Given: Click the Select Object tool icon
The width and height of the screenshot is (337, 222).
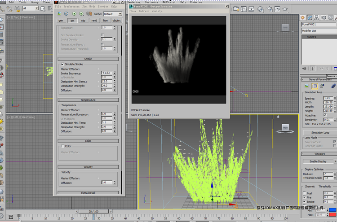Looking at the screenshot, I should pyautogui.click(x=43, y=9).
